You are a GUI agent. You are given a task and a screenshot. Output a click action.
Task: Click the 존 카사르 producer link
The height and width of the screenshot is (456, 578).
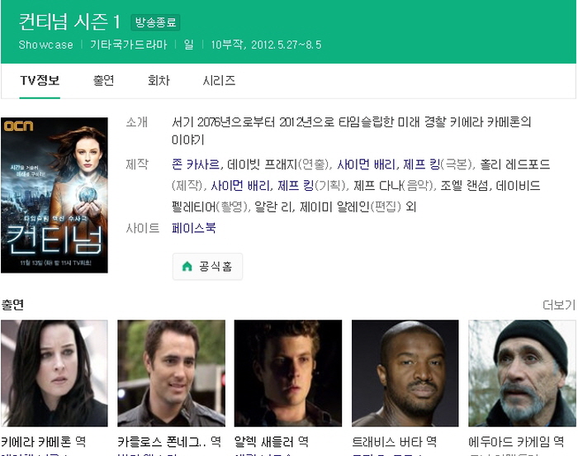click(x=196, y=164)
